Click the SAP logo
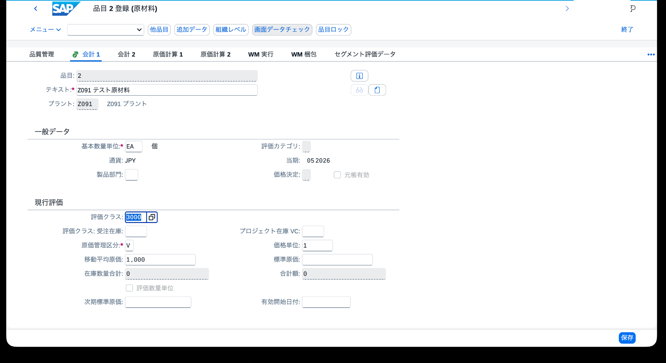This screenshot has height=363, width=666. pos(66,9)
